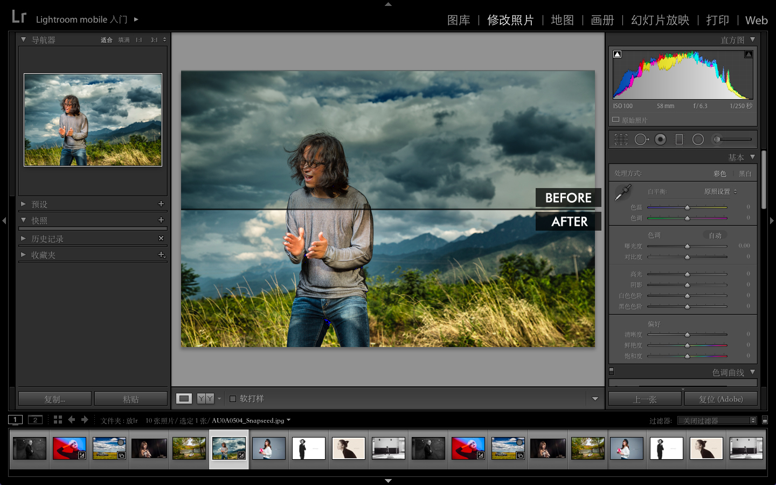The width and height of the screenshot is (776, 485).
Task: Grab the white balance eyedropper
Action: 623,192
